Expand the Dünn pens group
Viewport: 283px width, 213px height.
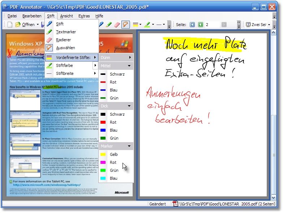pos(116,57)
